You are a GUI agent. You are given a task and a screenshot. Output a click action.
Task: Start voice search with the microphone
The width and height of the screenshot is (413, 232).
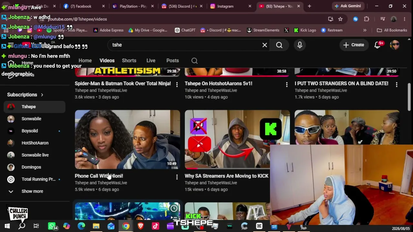click(300, 45)
